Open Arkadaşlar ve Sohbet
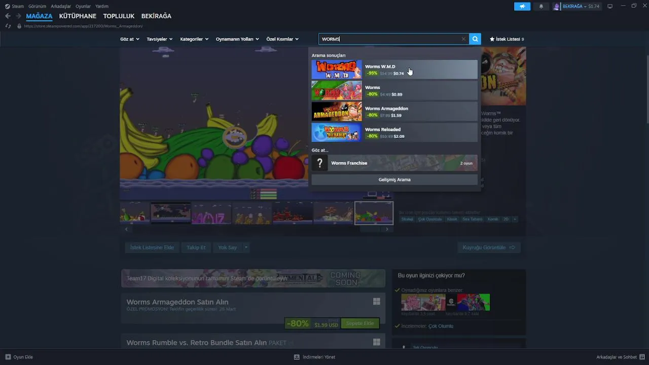Screen dimensions: 649x365 pos(620,357)
